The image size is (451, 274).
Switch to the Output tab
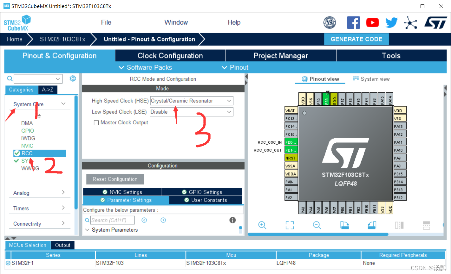click(x=63, y=245)
